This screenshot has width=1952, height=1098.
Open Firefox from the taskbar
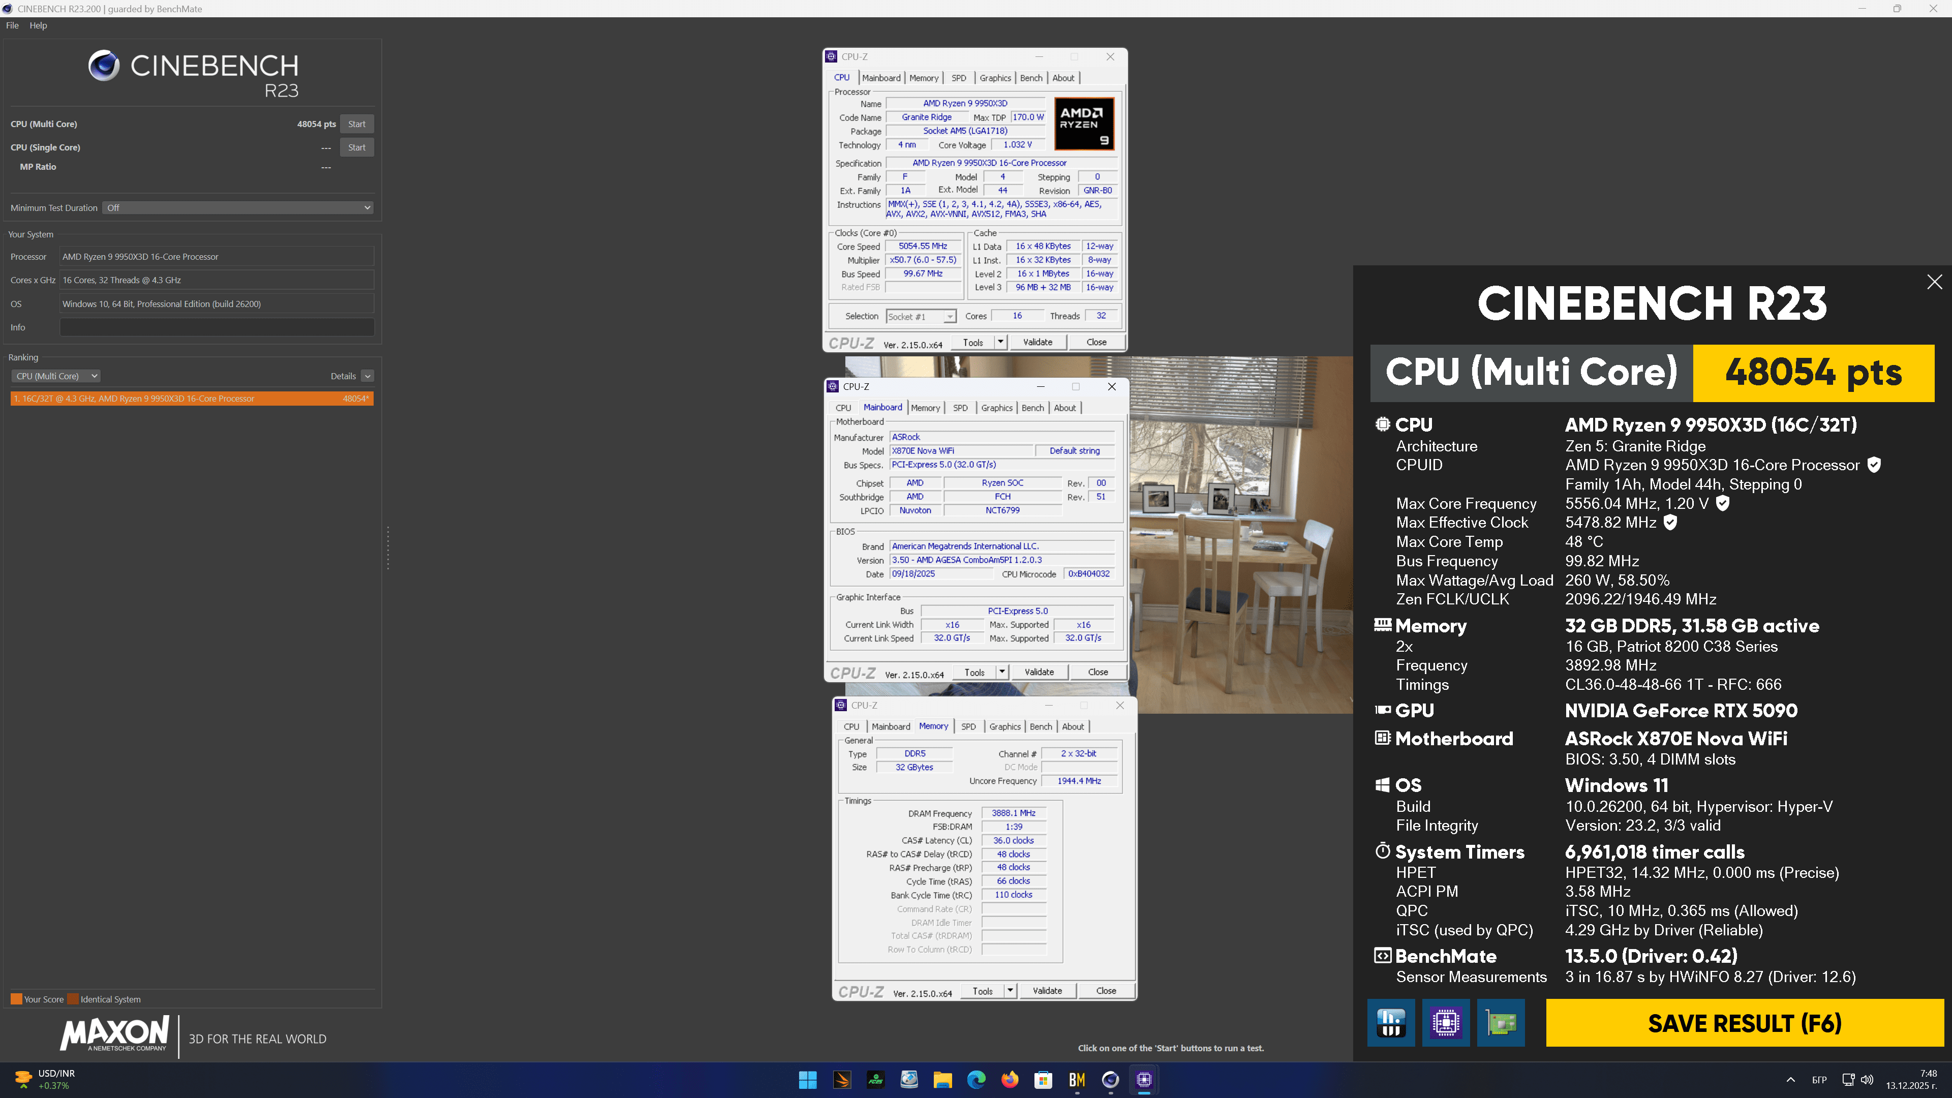point(1010,1080)
